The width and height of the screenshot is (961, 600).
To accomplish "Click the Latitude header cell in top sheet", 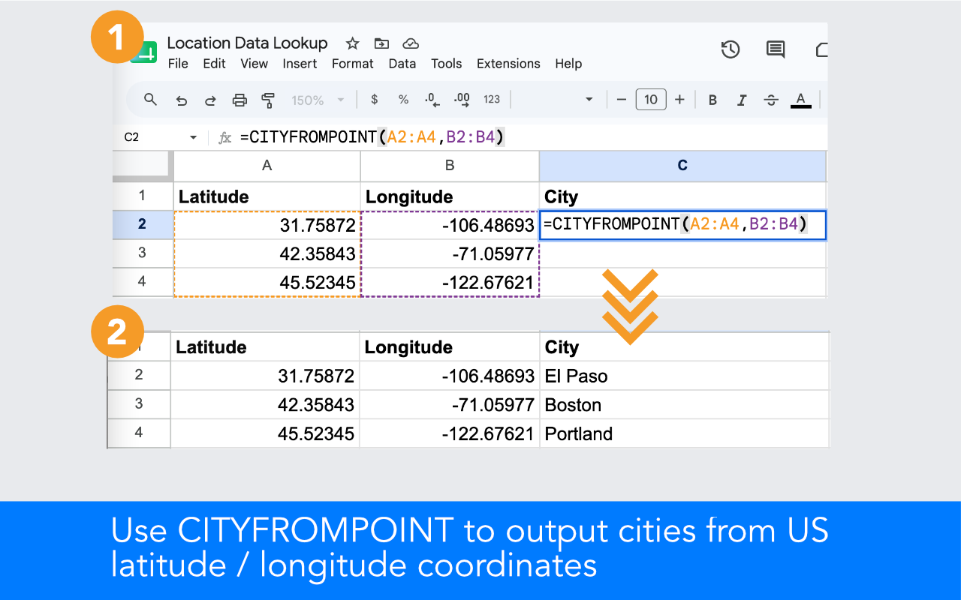I will [267, 196].
